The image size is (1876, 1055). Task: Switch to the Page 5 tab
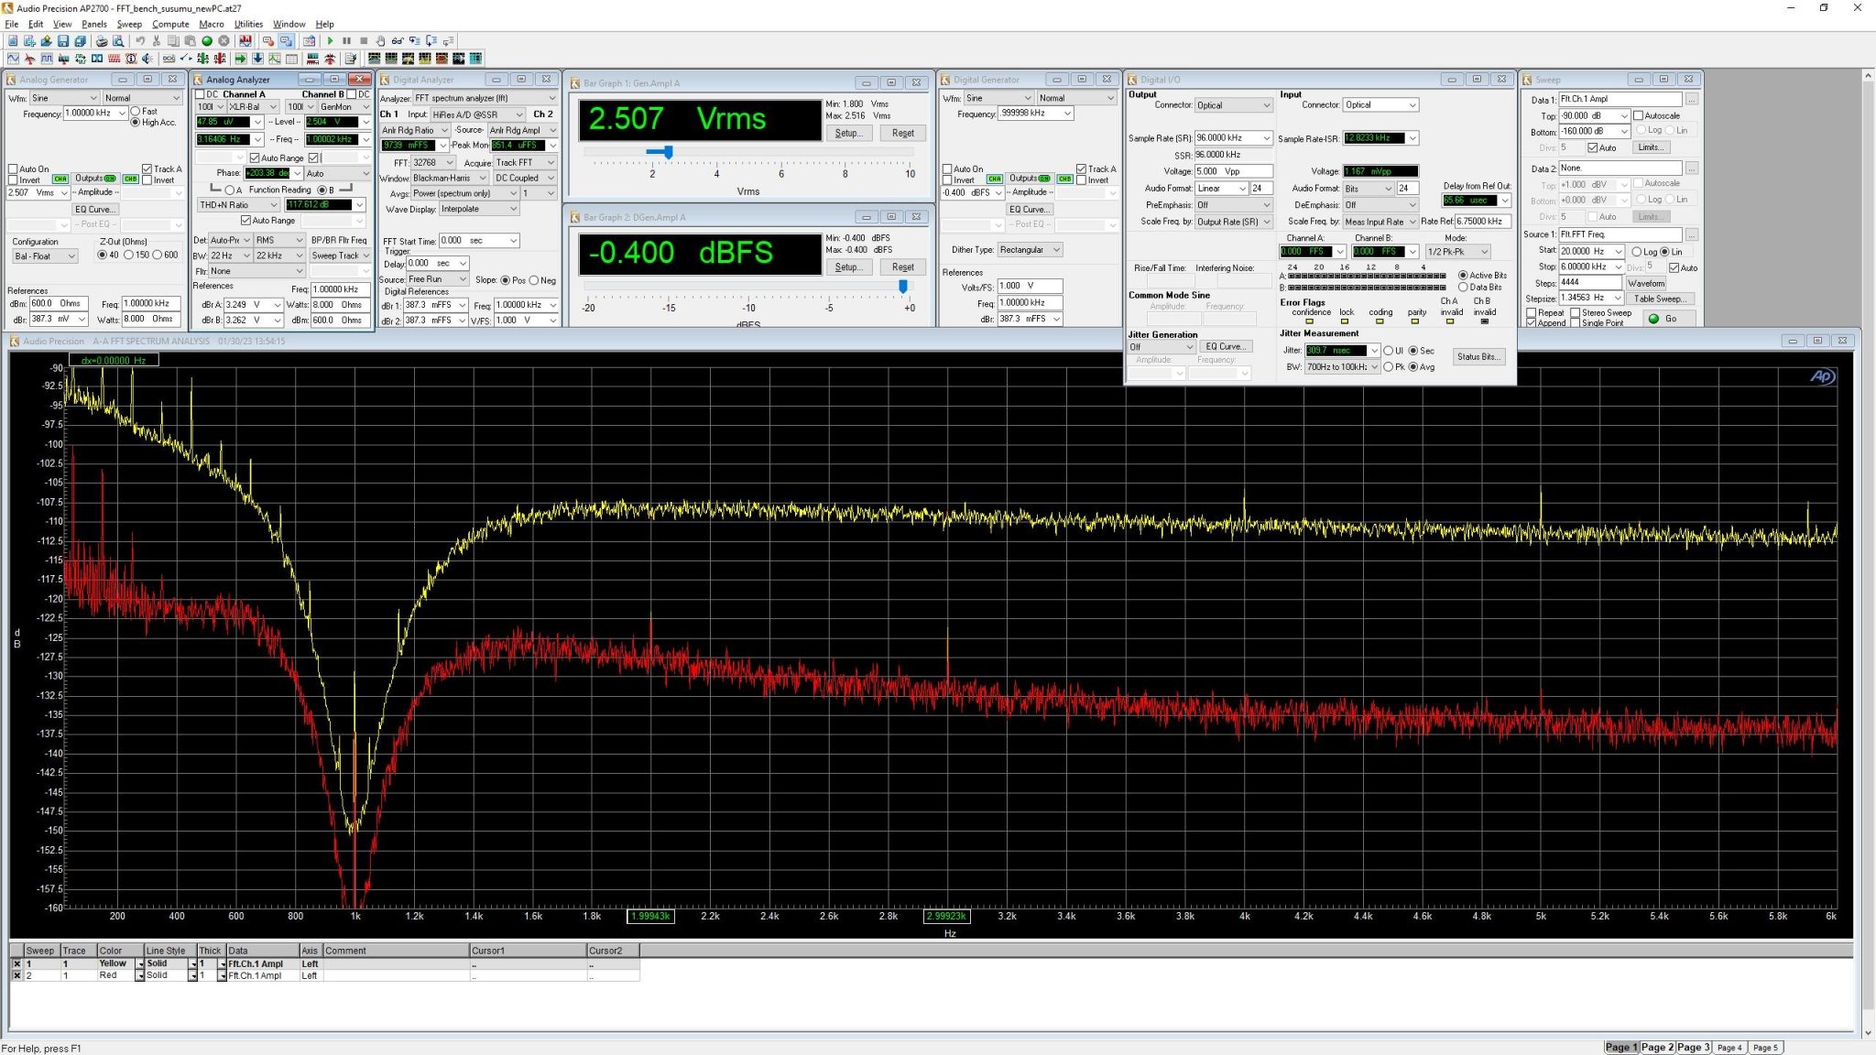click(1765, 1047)
